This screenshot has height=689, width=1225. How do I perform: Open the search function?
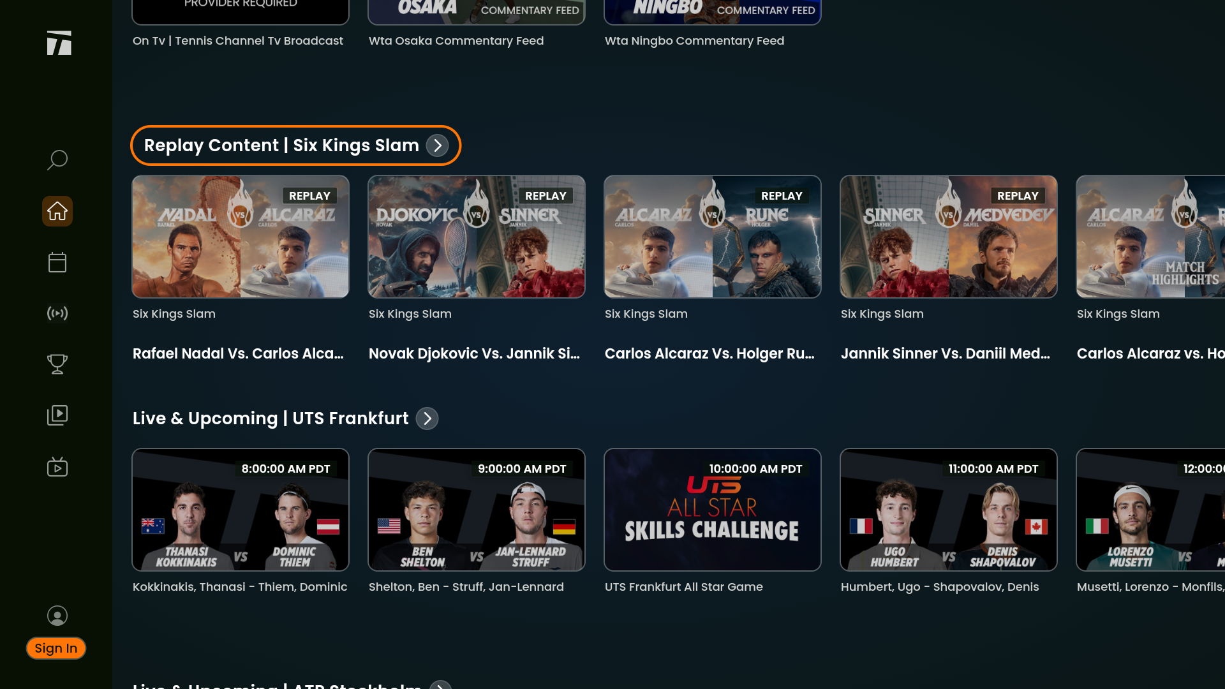click(57, 160)
